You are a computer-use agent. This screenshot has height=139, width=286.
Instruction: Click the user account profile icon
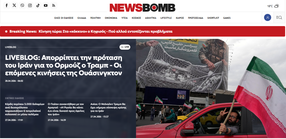tap(267, 18)
